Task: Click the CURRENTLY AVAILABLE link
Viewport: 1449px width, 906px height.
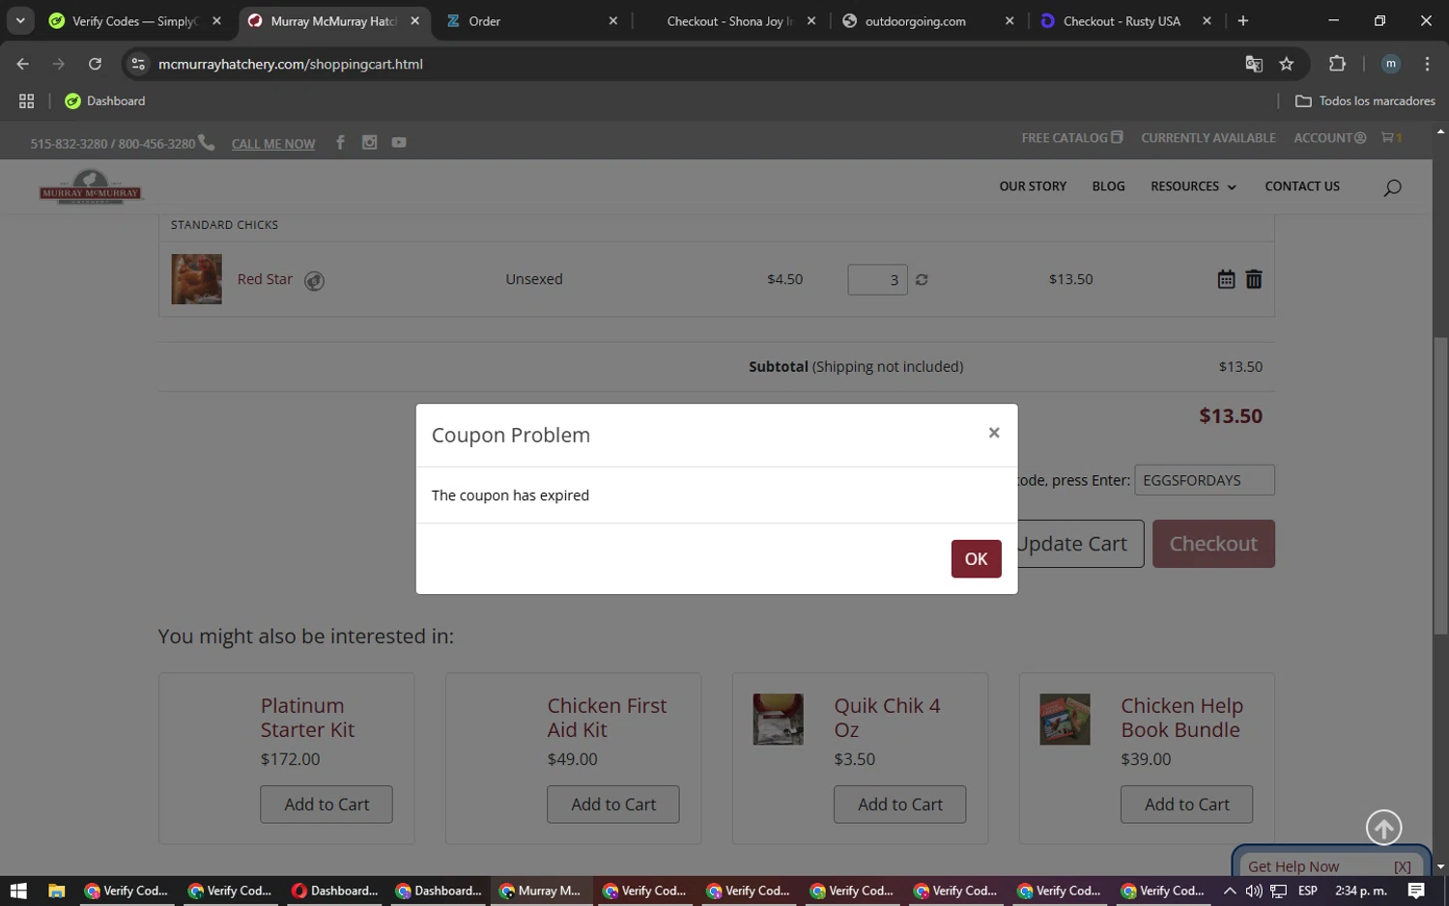Action: (1208, 138)
